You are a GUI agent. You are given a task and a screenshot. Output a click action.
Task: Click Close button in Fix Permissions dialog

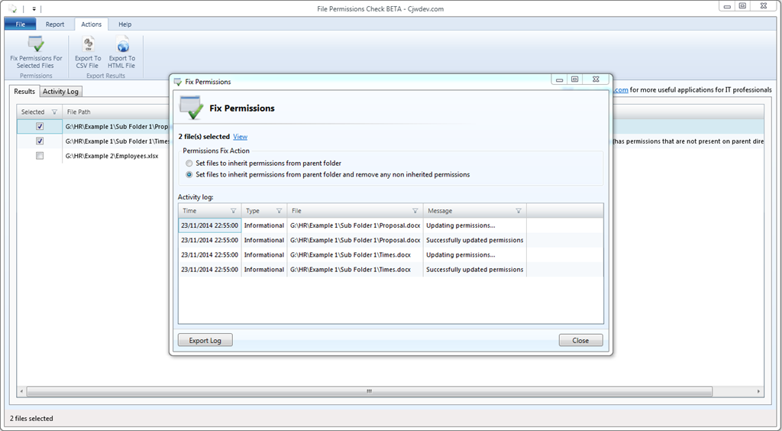pos(580,341)
